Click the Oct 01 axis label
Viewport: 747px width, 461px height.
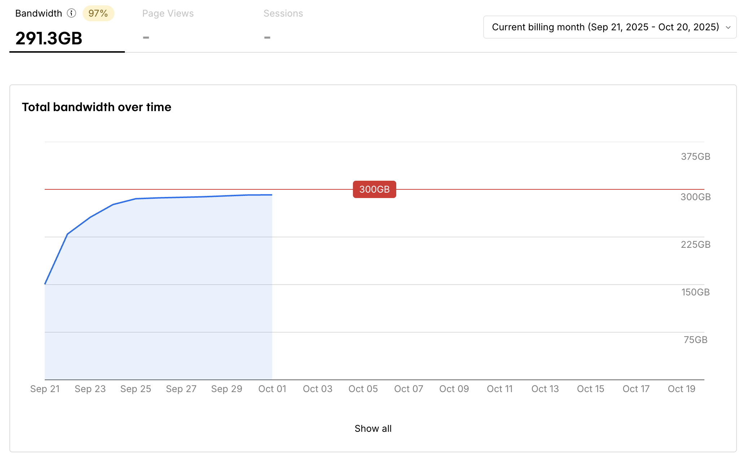272,389
